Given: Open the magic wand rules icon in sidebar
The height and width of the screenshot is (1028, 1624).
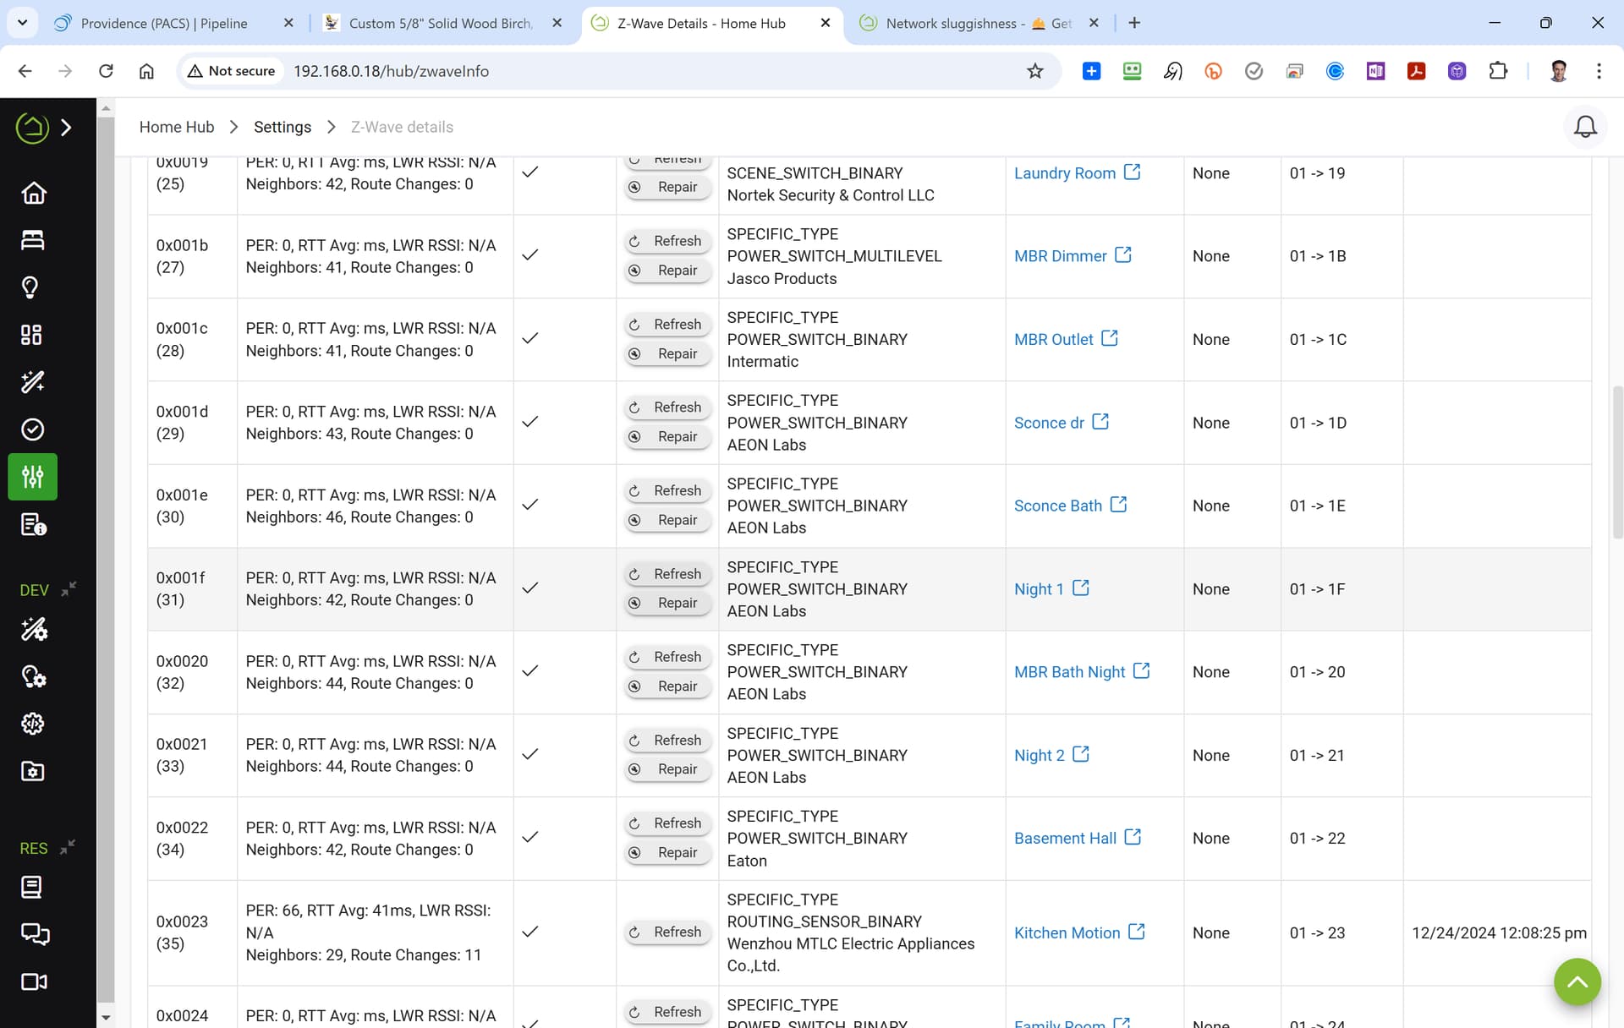Looking at the screenshot, I should point(33,382).
